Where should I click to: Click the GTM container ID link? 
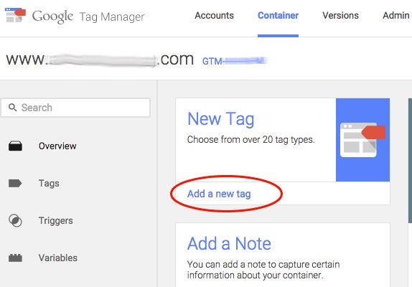(235, 61)
